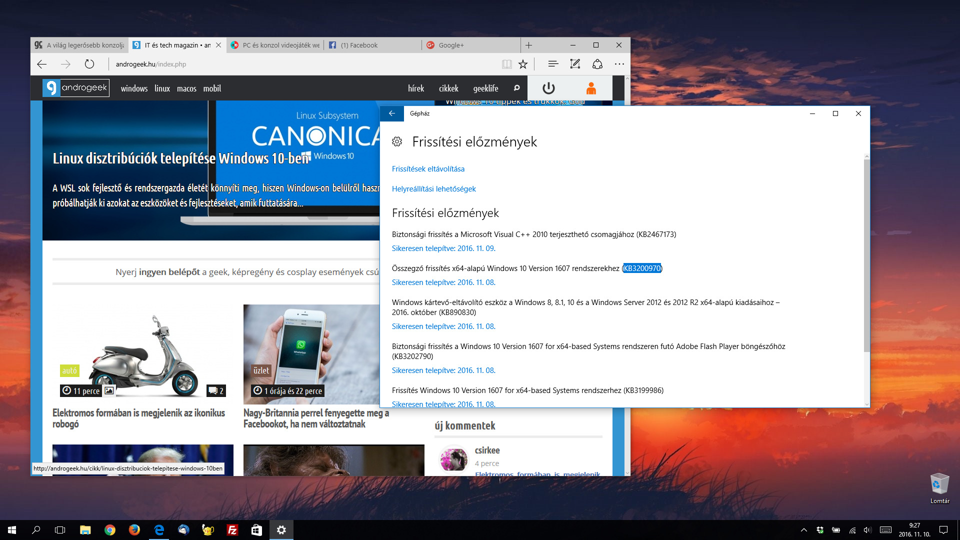Open install status link under KB3202790
The height and width of the screenshot is (540, 960).
(x=443, y=370)
